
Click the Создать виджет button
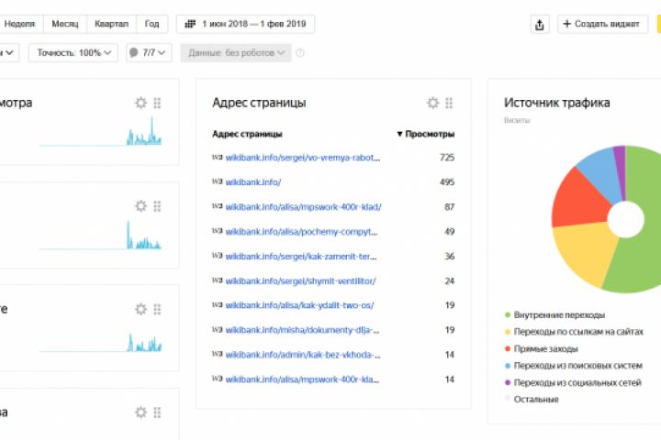[x=602, y=25]
